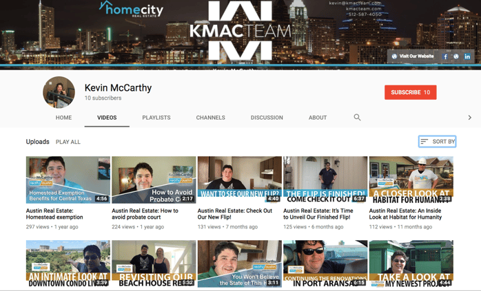
Task: Select the Videos tab
Action: 107,118
